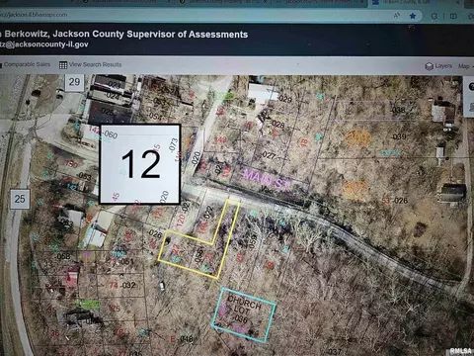This screenshot has width=474, height=356.
Task: Click parcel label -027
Action: pos(269,155)
